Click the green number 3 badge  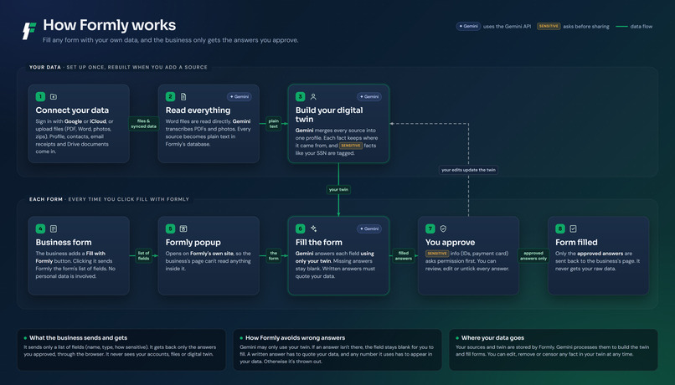coord(300,97)
